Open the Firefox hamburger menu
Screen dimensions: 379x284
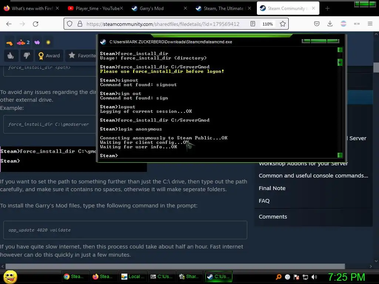pyautogui.click(x=370, y=24)
